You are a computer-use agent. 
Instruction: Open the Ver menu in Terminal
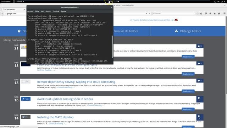pos(42,11)
